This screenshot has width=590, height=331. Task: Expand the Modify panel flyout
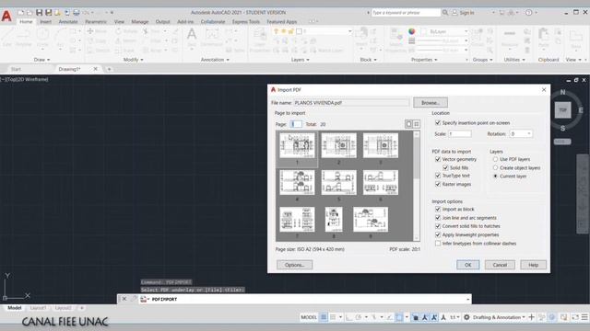point(133,60)
